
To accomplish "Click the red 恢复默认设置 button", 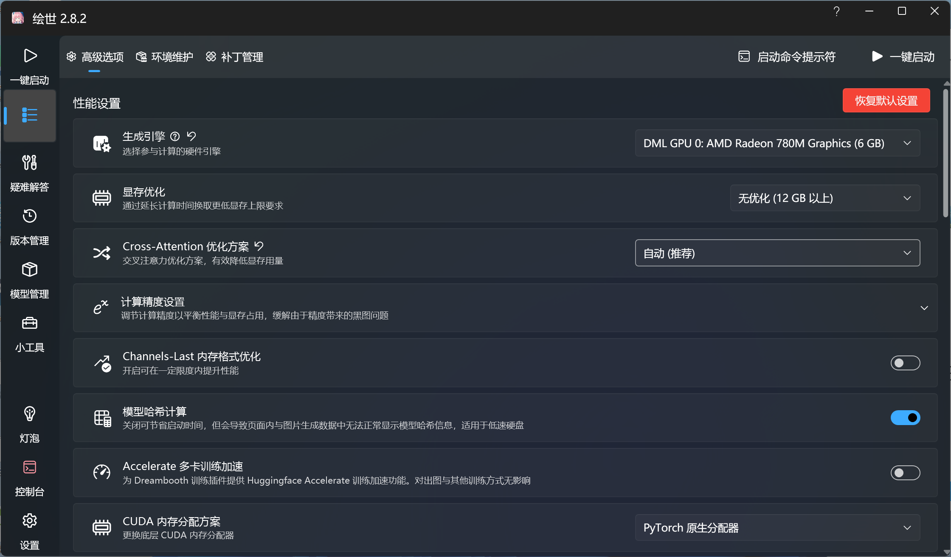I will 886,101.
